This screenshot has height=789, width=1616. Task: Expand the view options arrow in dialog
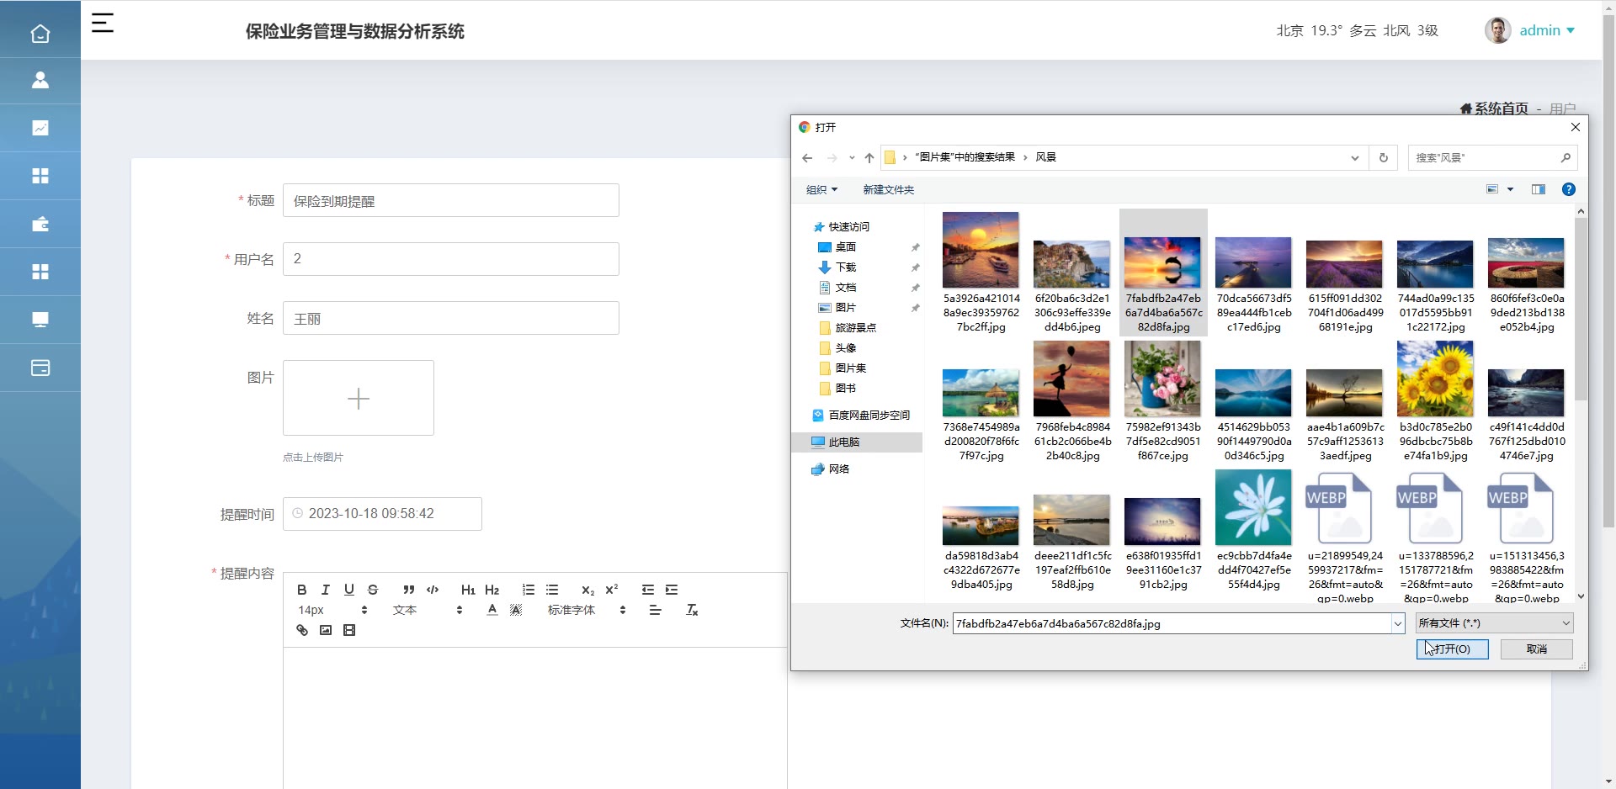(x=1511, y=189)
